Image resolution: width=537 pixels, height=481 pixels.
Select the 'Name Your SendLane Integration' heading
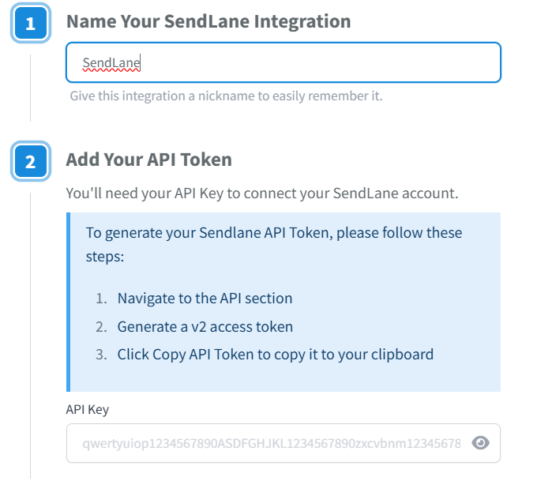pos(208,21)
